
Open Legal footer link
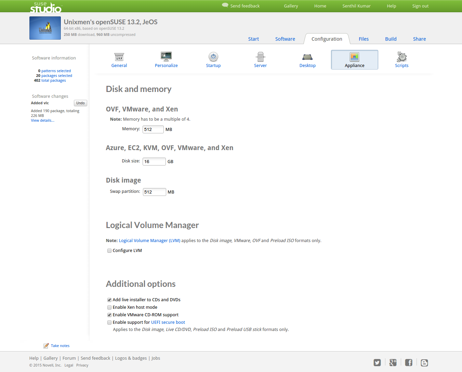tap(69, 365)
